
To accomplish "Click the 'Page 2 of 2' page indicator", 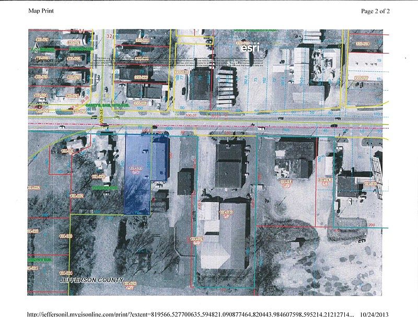I will pos(375,11).
